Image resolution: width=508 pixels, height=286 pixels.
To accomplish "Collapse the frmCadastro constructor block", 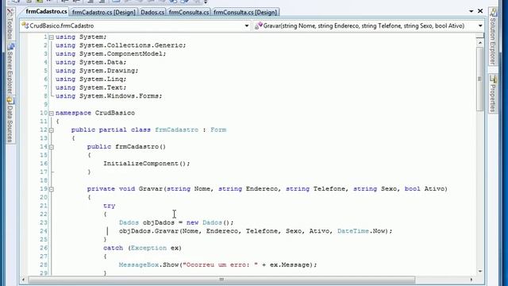I will (51, 147).
